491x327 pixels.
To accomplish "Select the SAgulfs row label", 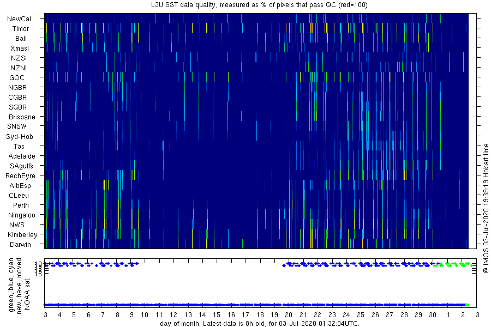I will (21, 166).
